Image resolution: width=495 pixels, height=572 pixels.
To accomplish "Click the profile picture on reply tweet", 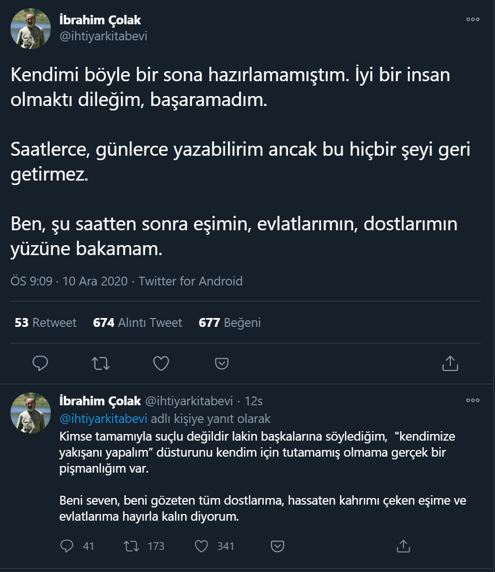I will [31, 412].
